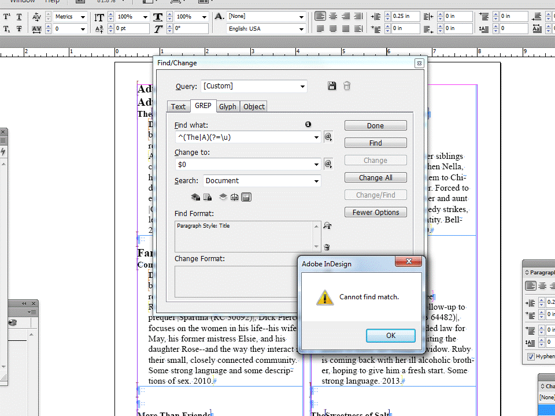Expand the Find what history dropdown
Screen dimensions: 555x416
pyautogui.click(x=316, y=138)
